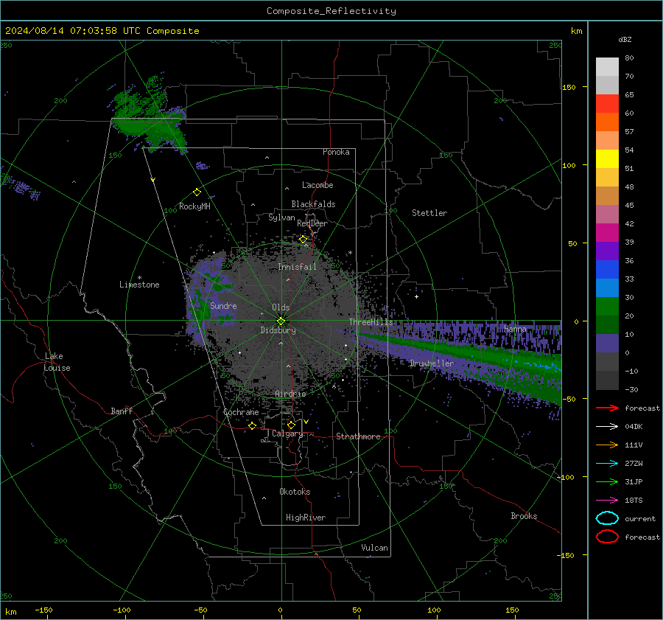Click the Lacombe town label
The width and height of the screenshot is (663, 620).
pyautogui.click(x=318, y=185)
